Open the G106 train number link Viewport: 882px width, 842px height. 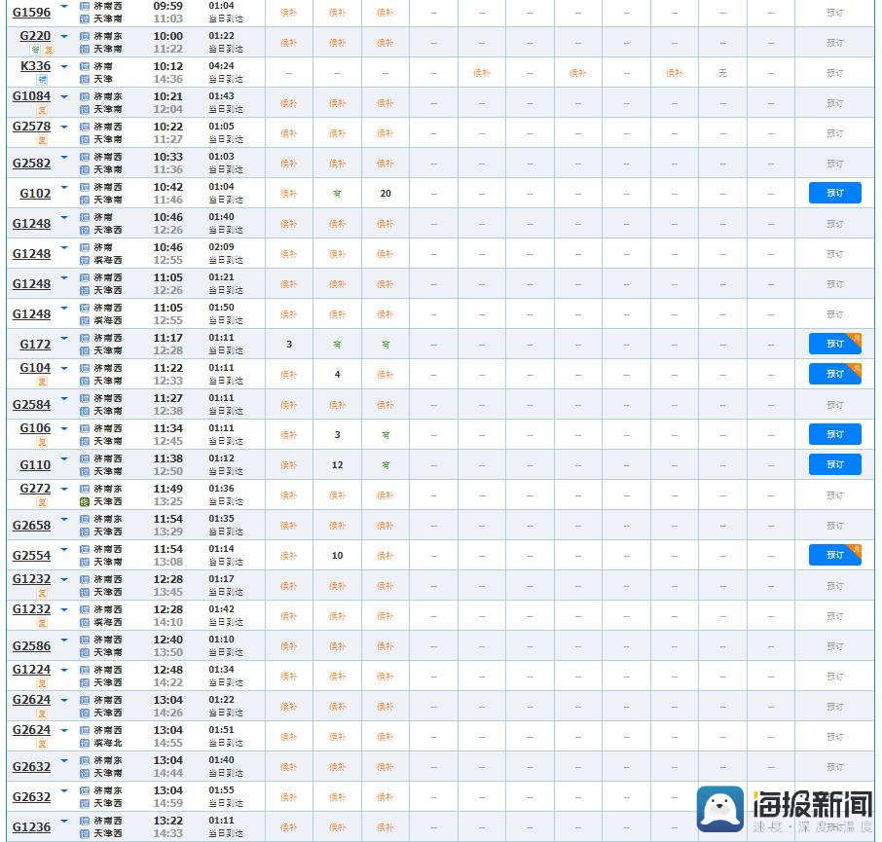(x=35, y=428)
